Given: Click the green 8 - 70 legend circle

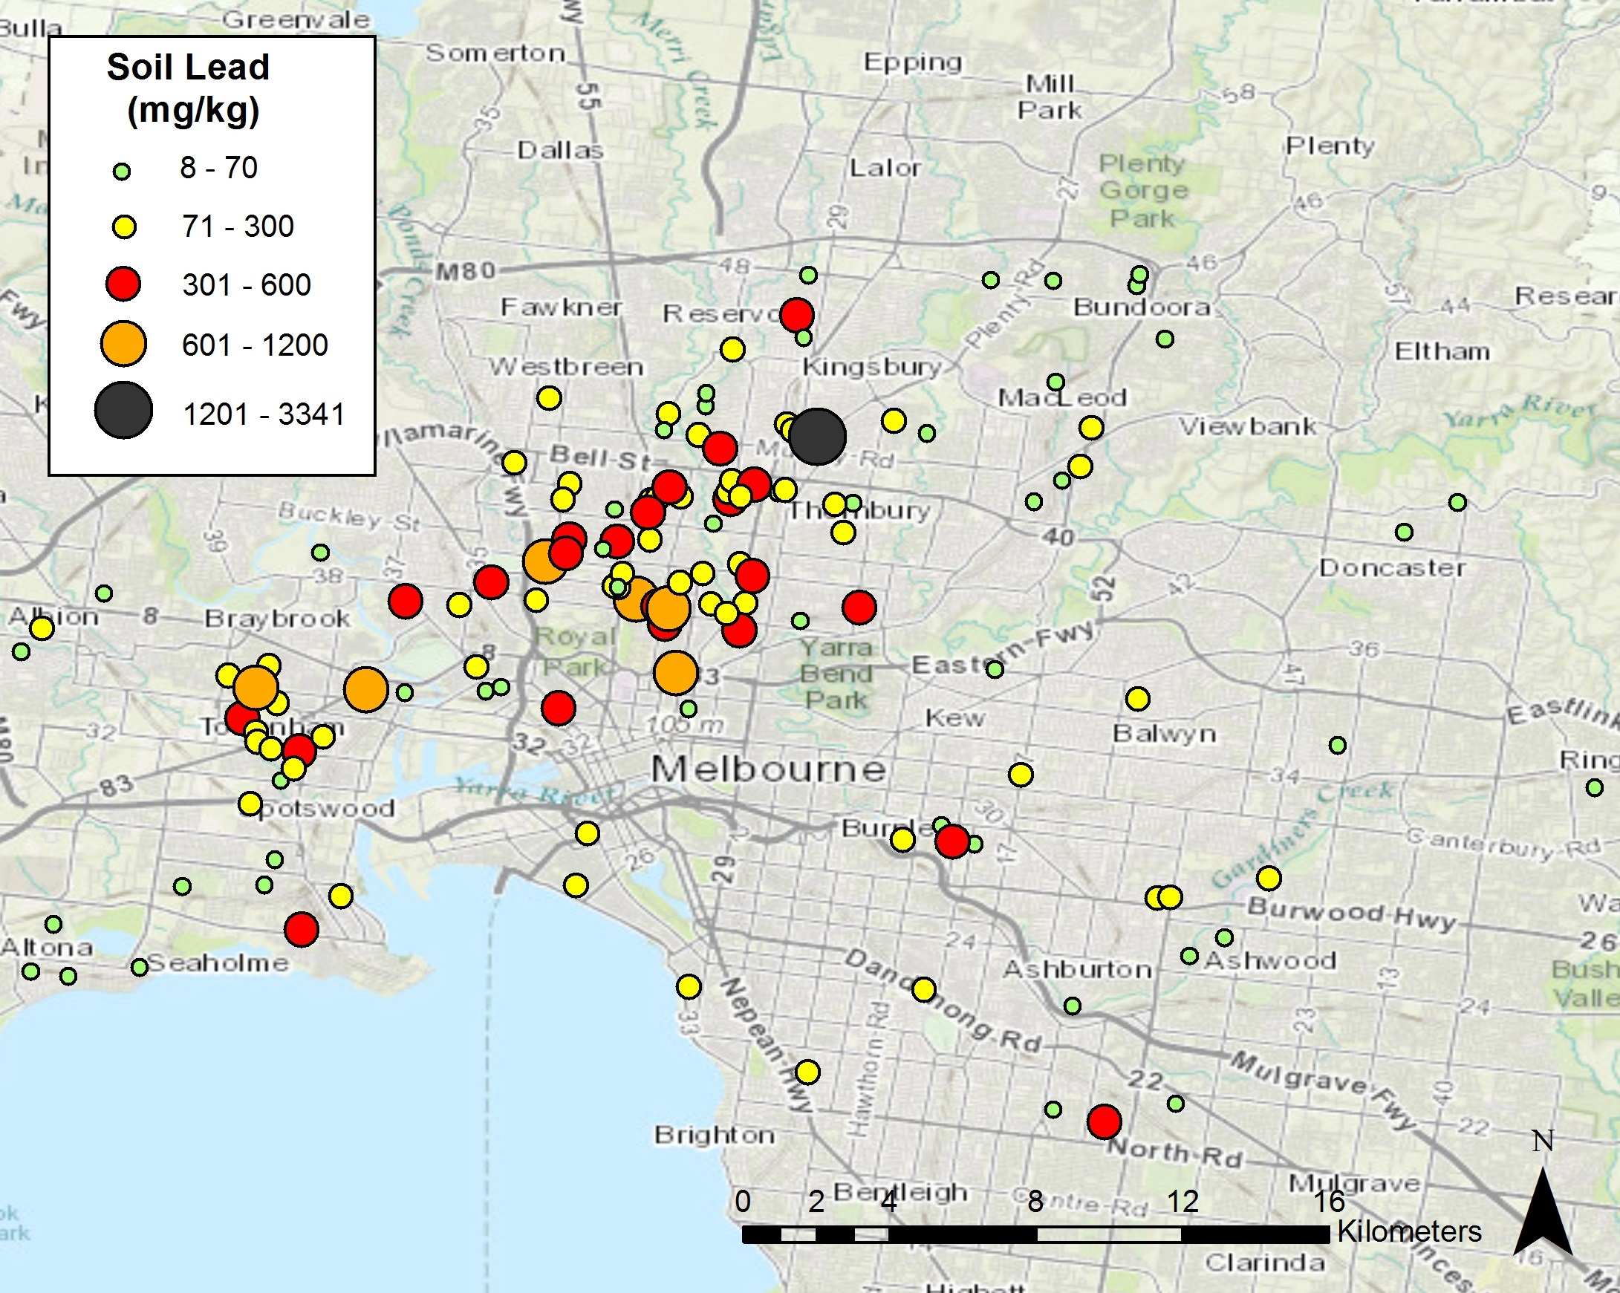Looking at the screenshot, I should (x=121, y=172).
